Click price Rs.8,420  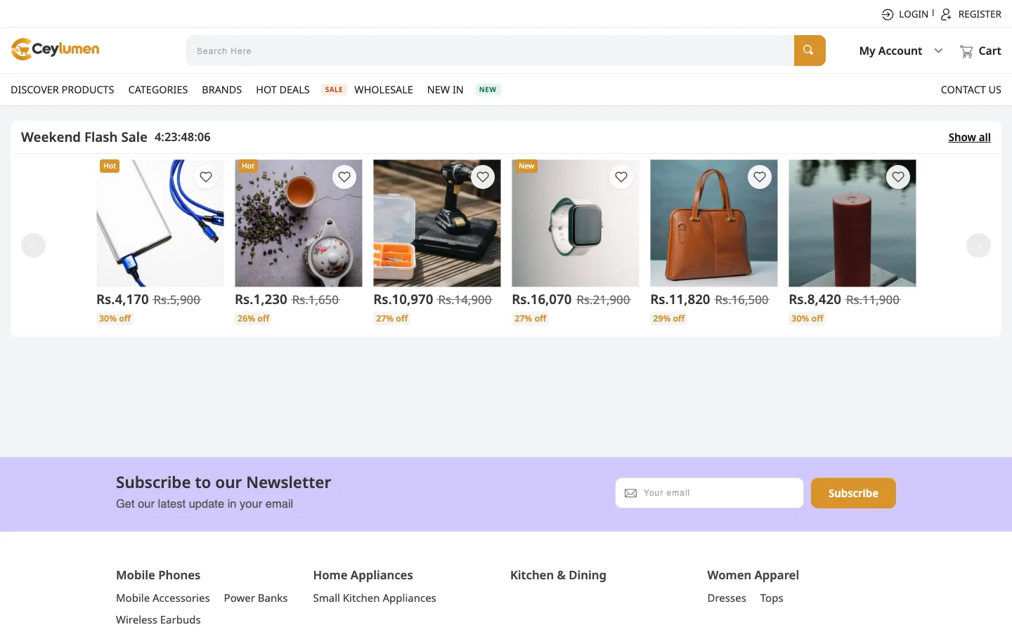tap(815, 300)
